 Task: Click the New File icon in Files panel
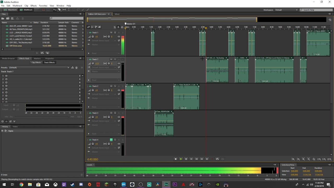[x=13, y=18]
